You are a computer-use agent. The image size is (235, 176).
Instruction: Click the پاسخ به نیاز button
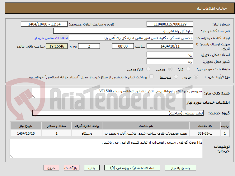coord(181,168)
